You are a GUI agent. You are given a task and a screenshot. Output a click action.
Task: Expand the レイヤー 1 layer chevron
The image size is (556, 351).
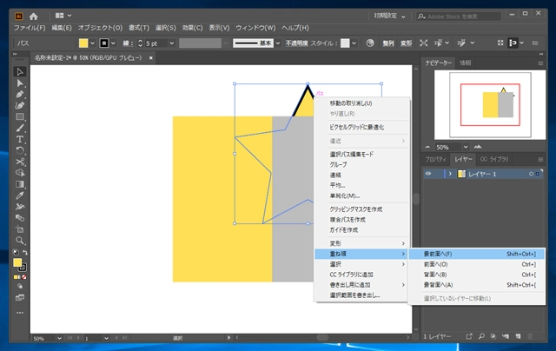pos(450,174)
